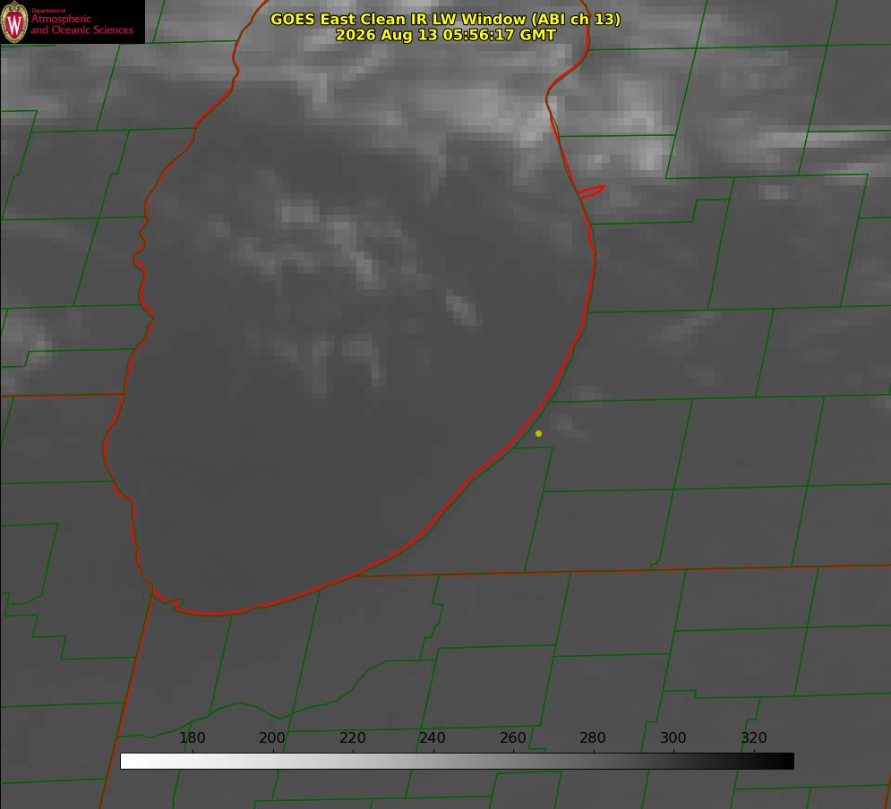Viewport: 891px width, 809px height.
Task: Pick the mid-gray colorbar section below 260
Action: pos(513,761)
